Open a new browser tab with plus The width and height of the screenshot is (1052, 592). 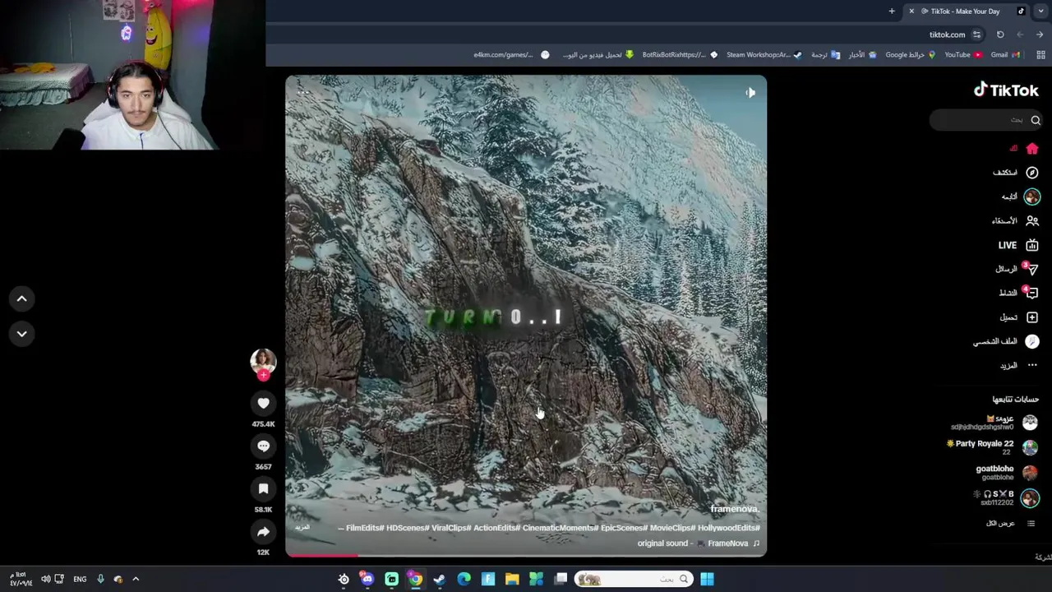click(892, 12)
